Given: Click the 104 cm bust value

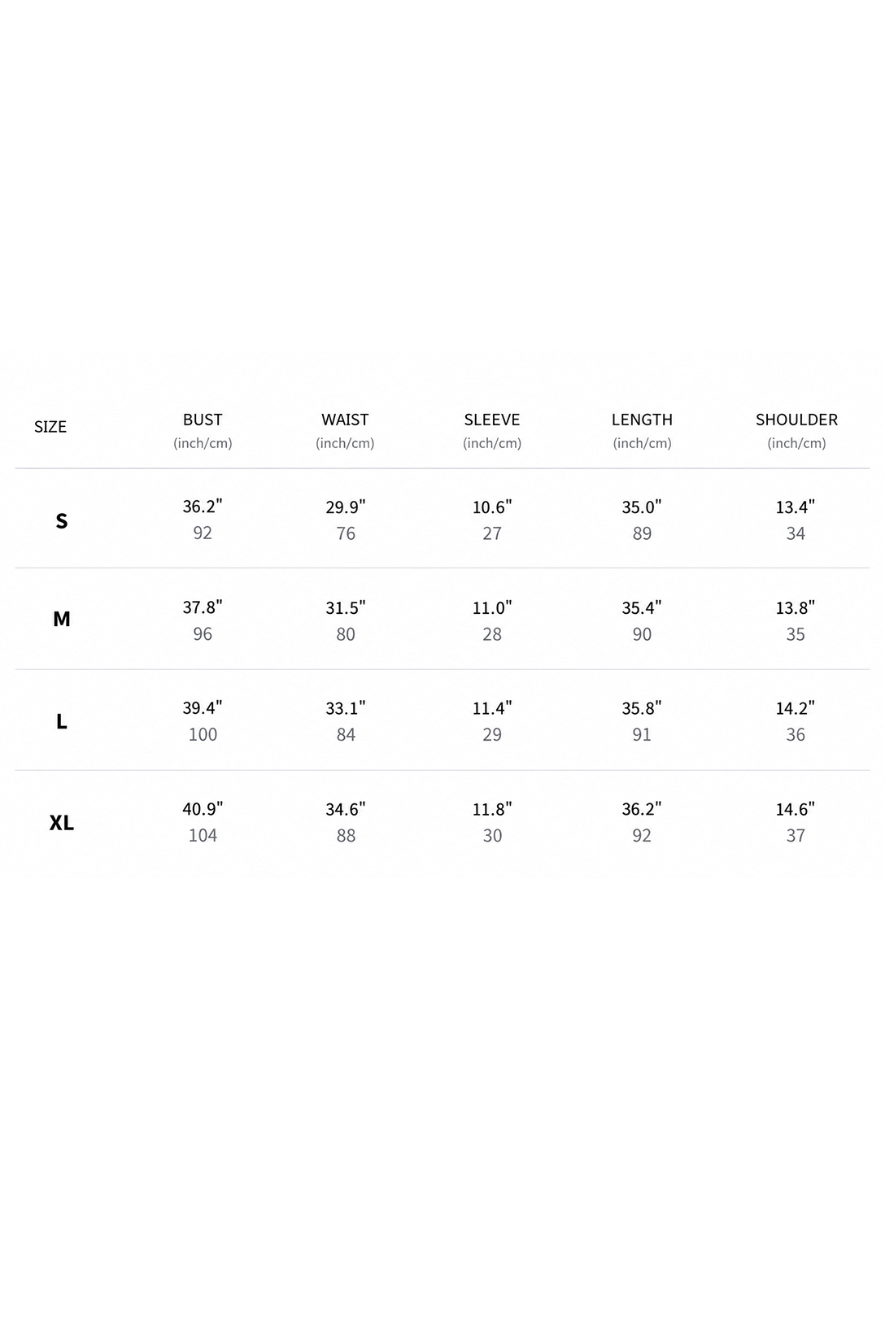Looking at the screenshot, I should click(x=203, y=836).
